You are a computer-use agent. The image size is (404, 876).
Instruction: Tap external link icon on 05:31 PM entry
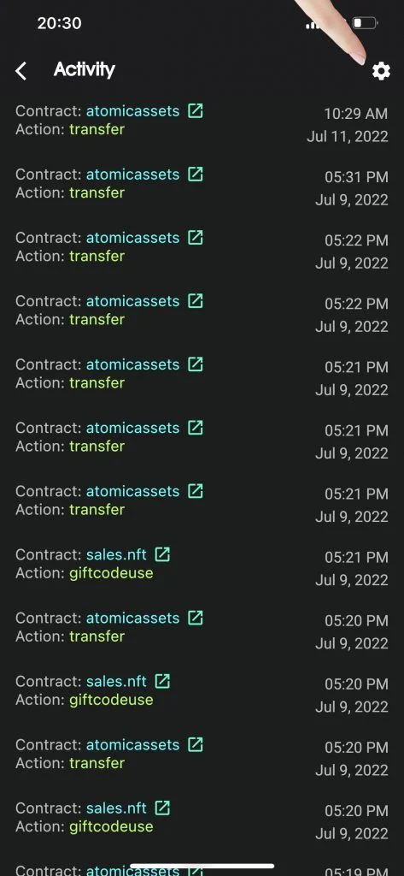coord(196,175)
